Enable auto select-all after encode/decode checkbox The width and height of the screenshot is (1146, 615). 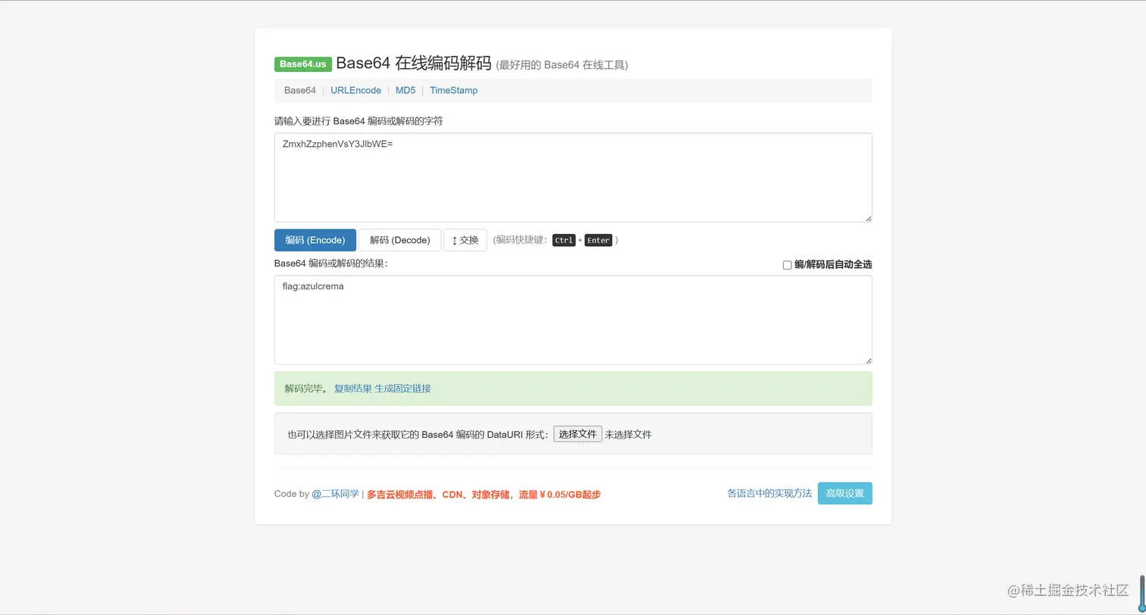pyautogui.click(x=787, y=265)
